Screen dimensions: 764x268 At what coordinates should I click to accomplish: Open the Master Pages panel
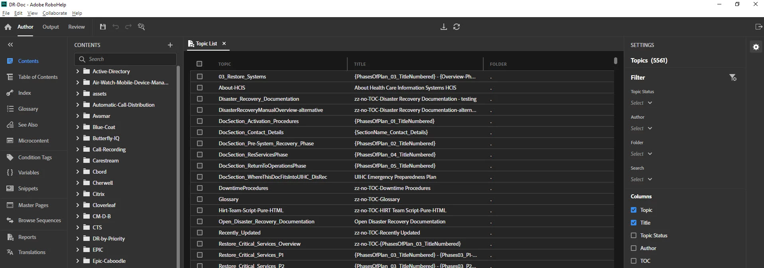pyautogui.click(x=33, y=205)
